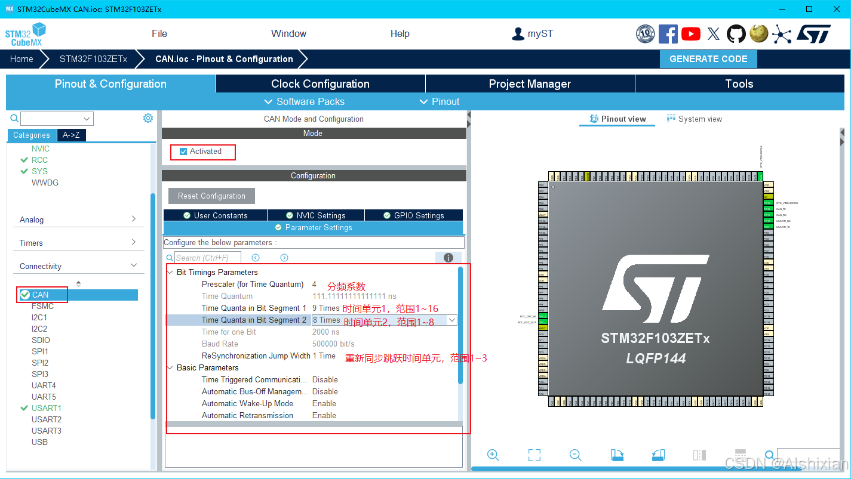Switch to Tools tab
This screenshot has width=851, height=479.
(739, 84)
